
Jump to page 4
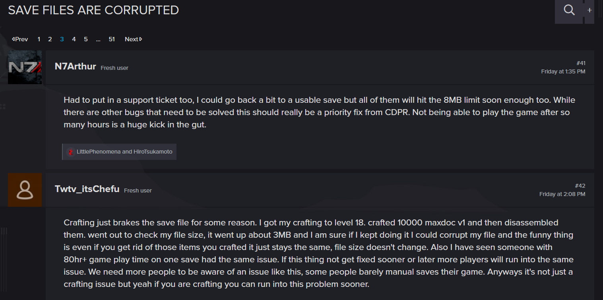74,39
